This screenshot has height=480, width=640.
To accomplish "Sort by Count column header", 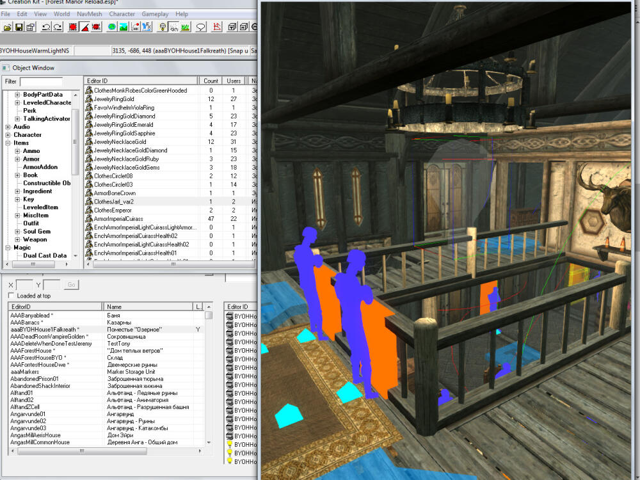I will click(x=211, y=81).
